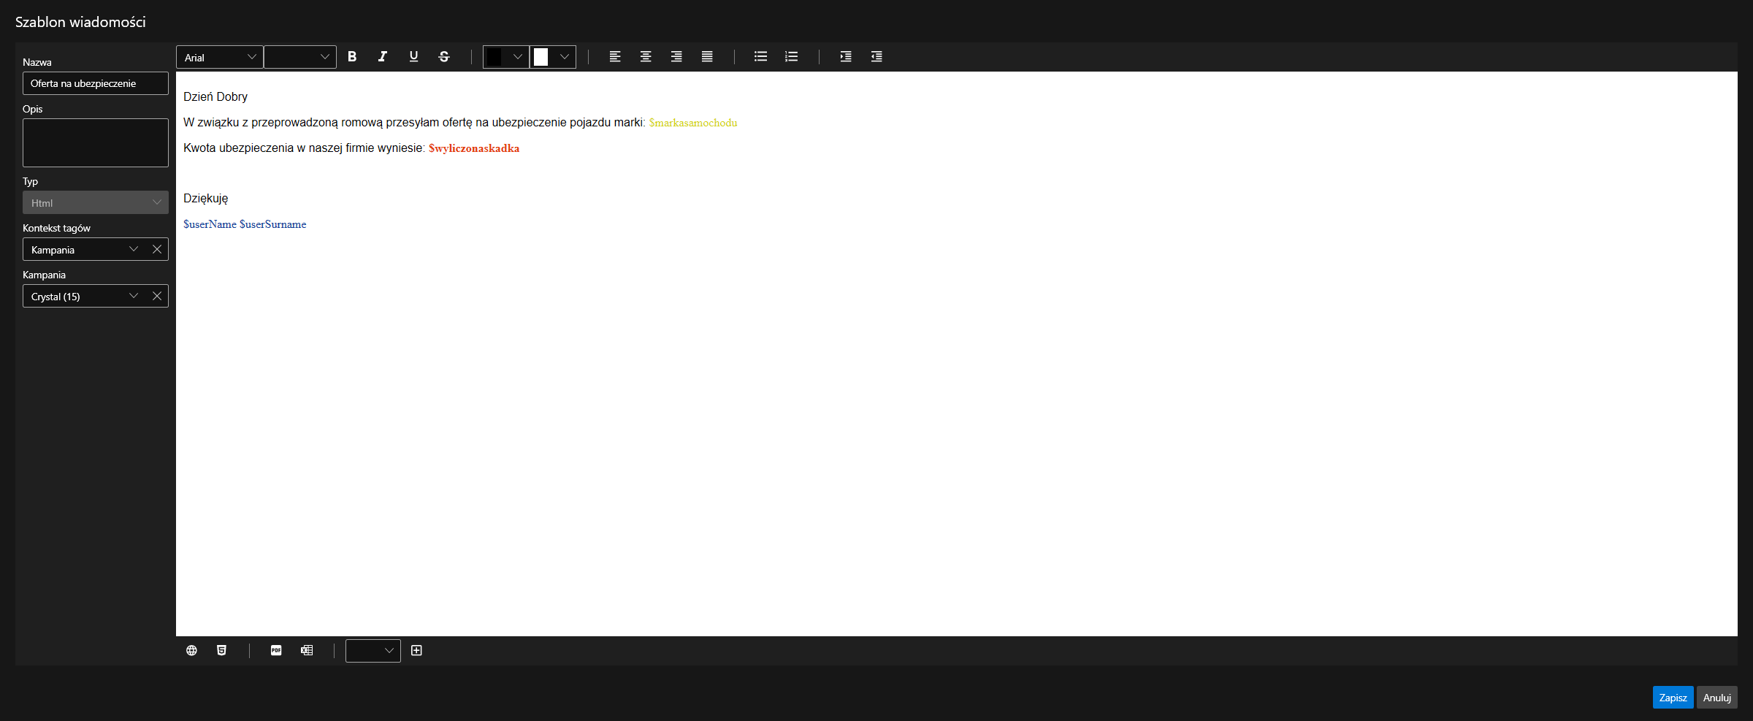Open the HTML5 source view icon
Screen dimensions: 1753x721
222,650
